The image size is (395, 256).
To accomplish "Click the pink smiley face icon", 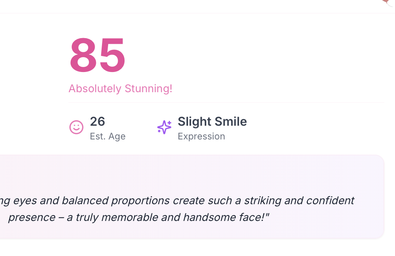I will 76,127.
